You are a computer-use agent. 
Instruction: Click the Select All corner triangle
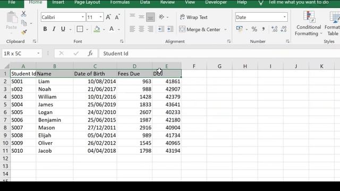7,66
